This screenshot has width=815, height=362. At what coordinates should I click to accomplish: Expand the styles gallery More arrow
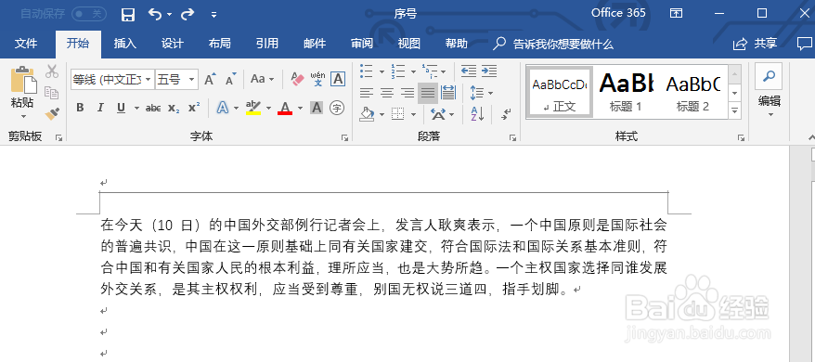(x=735, y=110)
